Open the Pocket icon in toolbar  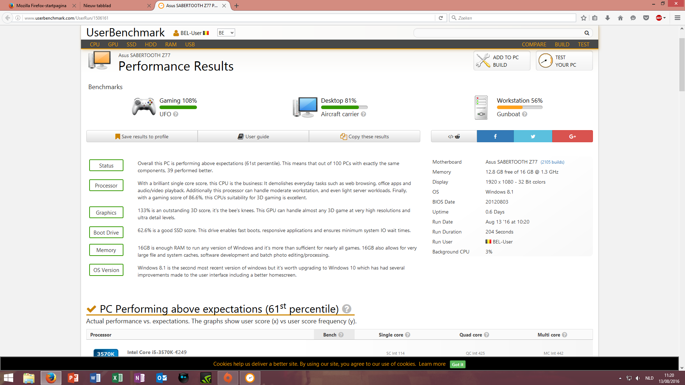[646, 18]
